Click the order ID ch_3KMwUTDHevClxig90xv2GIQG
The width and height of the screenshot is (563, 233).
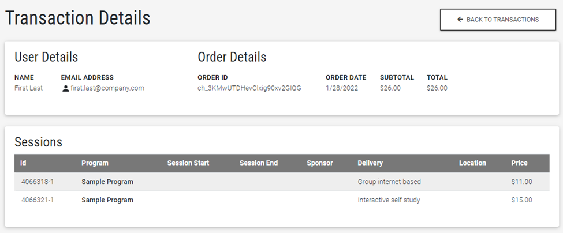coord(249,88)
